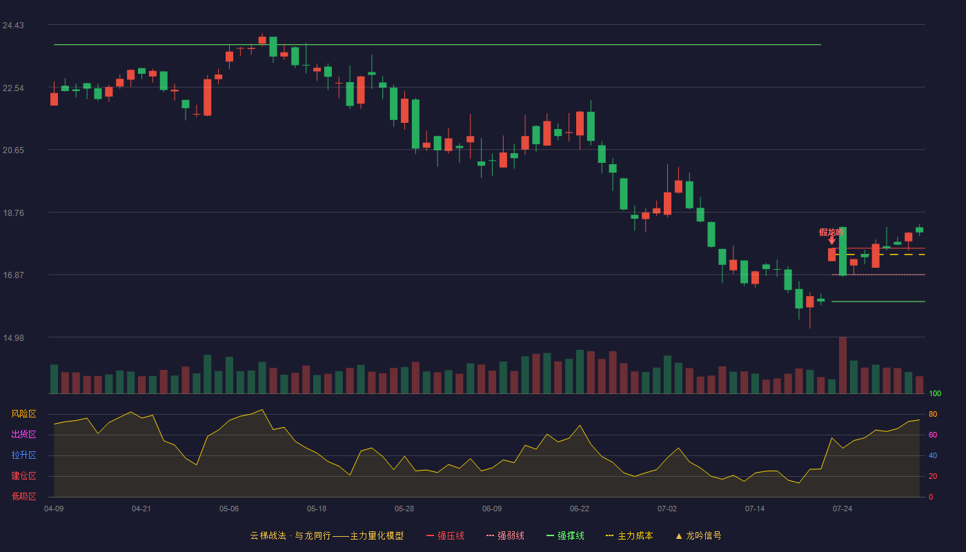
Task: Click the 05-28 date label
Action: point(404,509)
